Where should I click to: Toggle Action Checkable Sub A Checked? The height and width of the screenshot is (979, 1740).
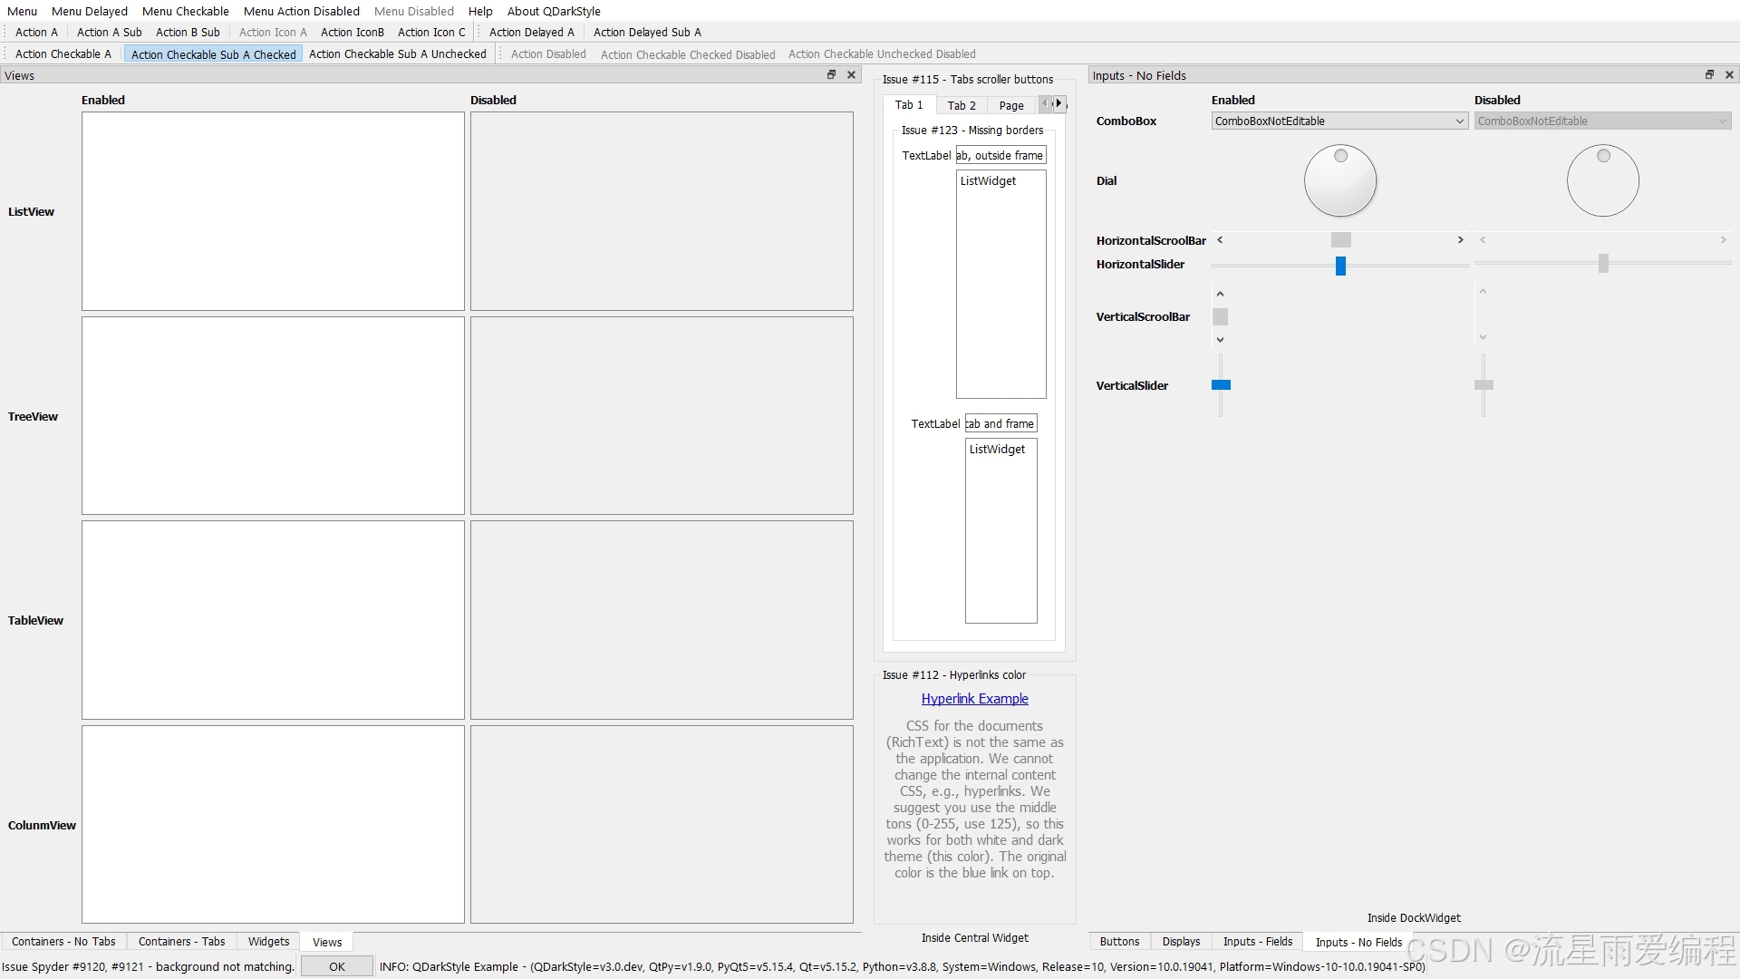point(213,54)
